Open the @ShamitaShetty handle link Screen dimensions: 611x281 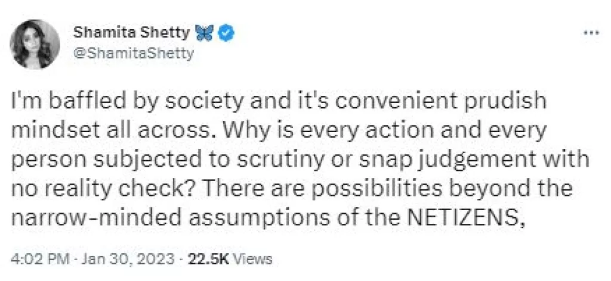pyautogui.click(x=133, y=54)
